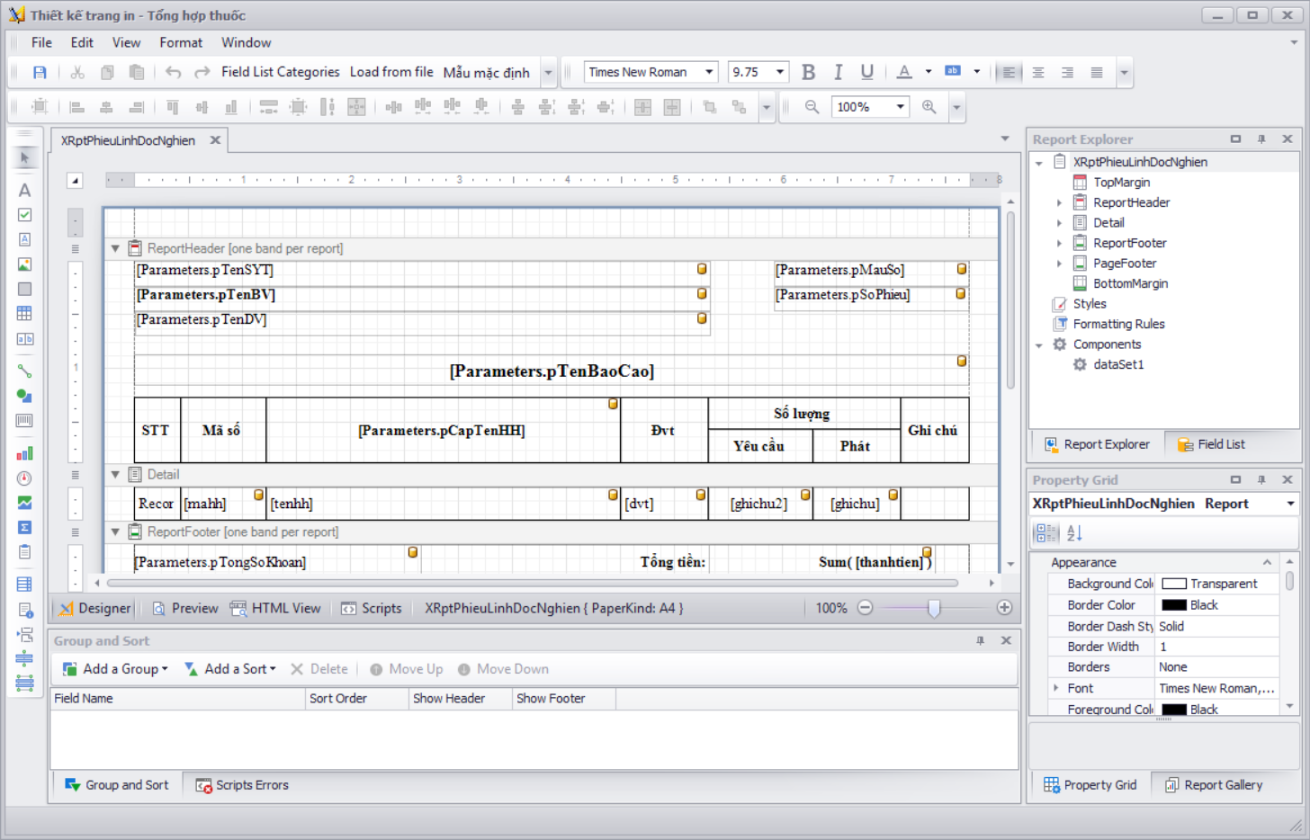Open the Times New Roman font dropdown
The width and height of the screenshot is (1310, 840).
pos(709,72)
